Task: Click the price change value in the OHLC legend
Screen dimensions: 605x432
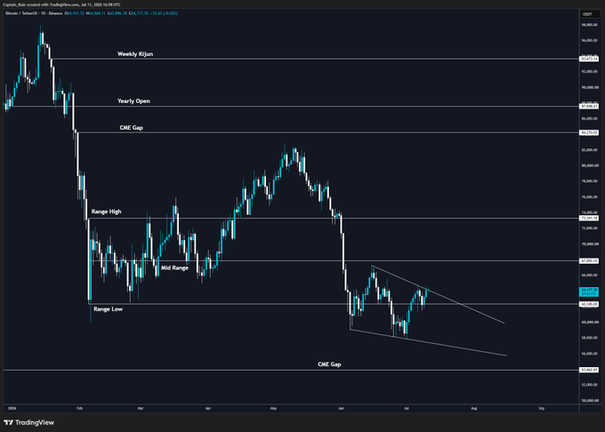Action: [x=163, y=13]
